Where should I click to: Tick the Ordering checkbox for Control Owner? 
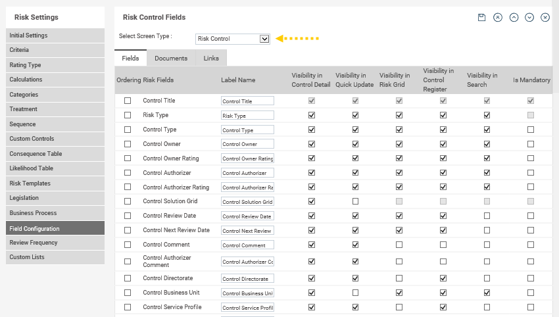(x=128, y=144)
